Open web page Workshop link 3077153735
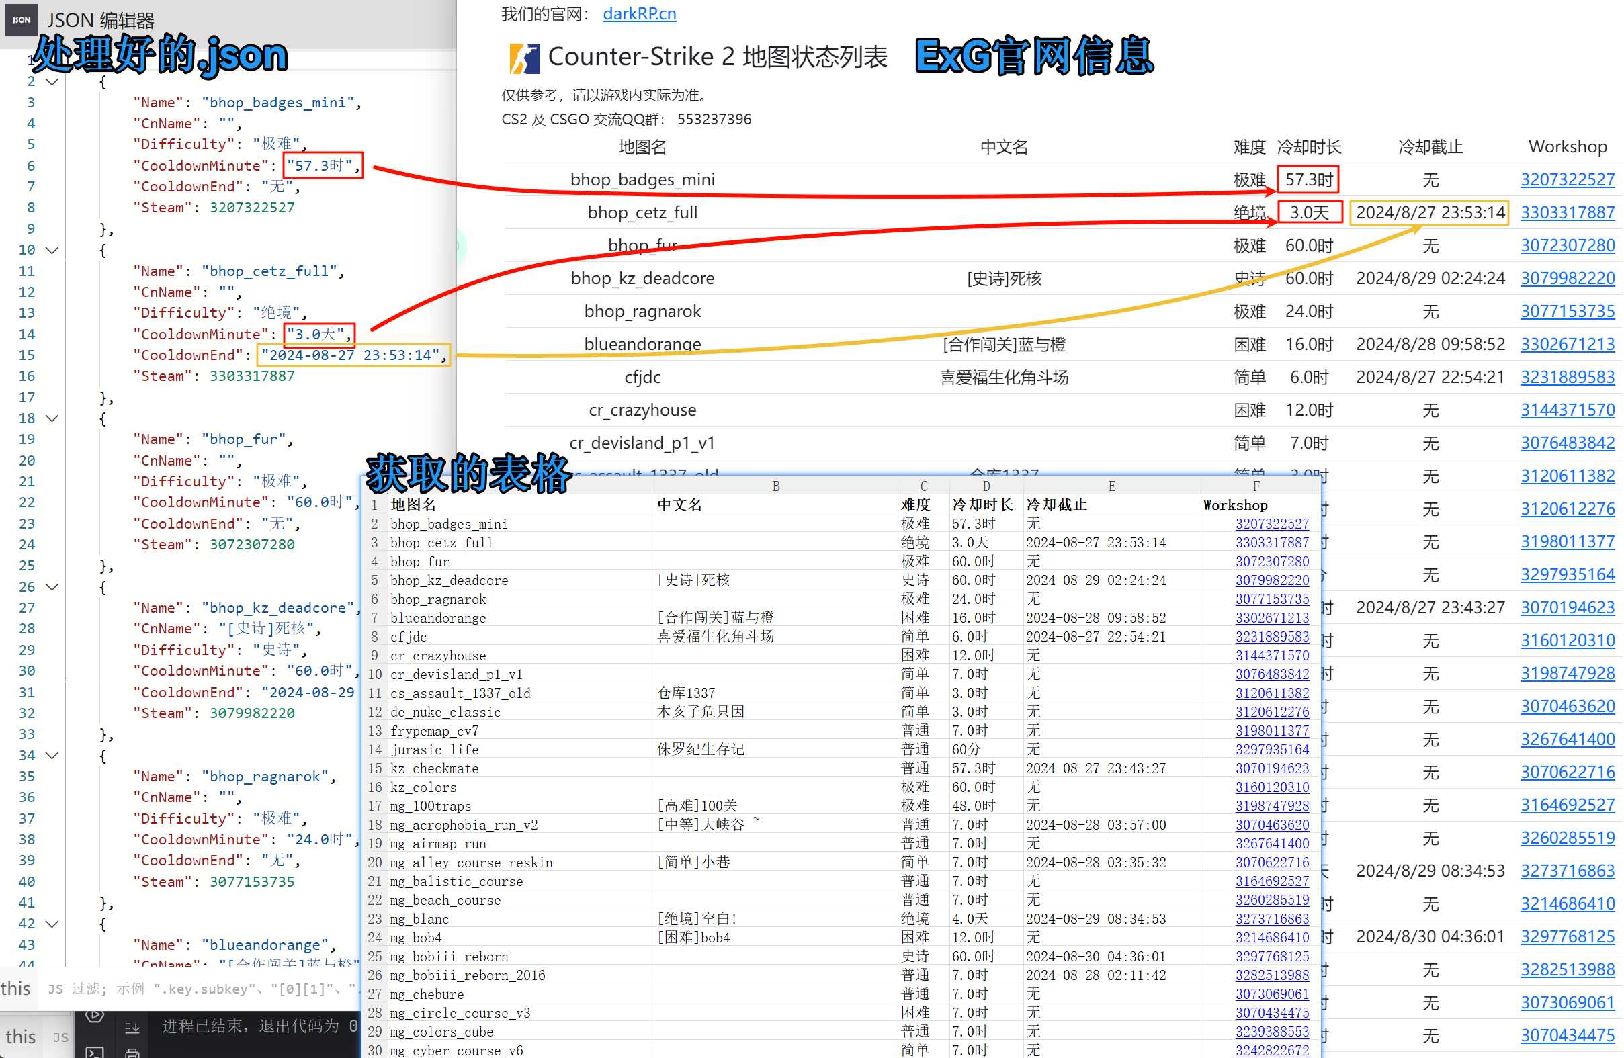 (x=1568, y=311)
